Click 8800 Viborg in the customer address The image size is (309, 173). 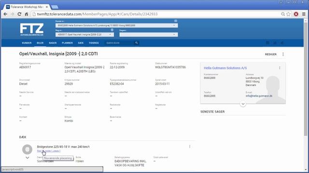click(253, 82)
